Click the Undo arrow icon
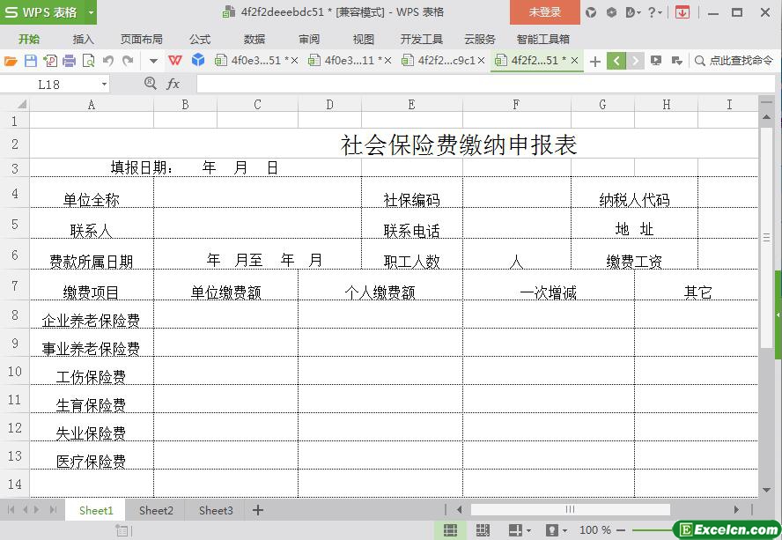 click(x=108, y=61)
